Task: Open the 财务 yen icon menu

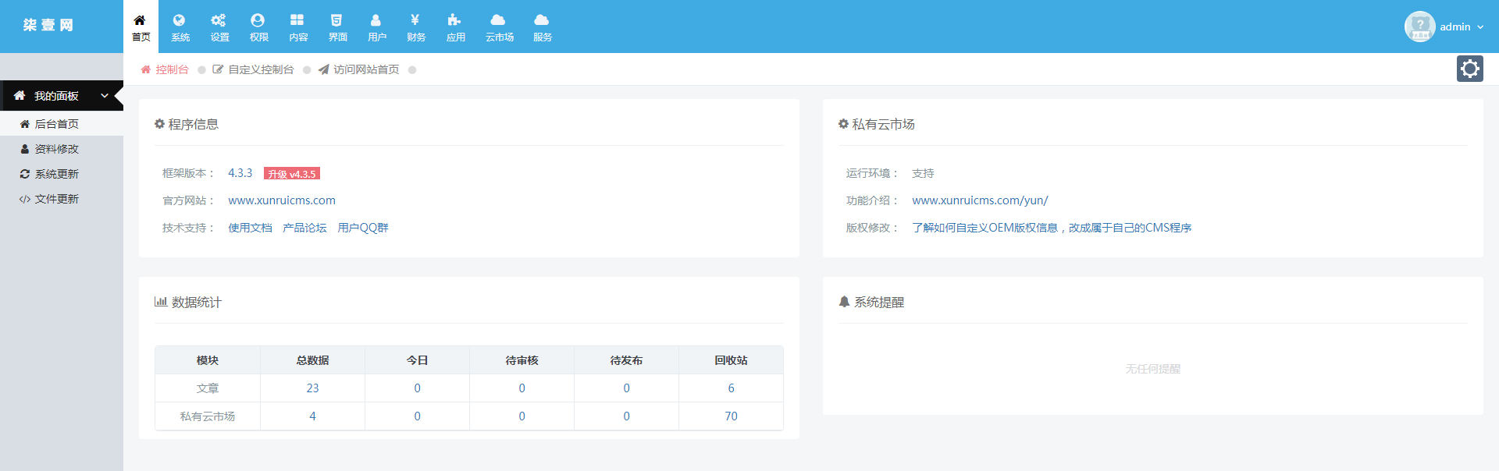Action: click(x=415, y=27)
